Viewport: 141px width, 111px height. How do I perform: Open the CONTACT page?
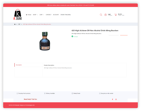tap(49, 15)
